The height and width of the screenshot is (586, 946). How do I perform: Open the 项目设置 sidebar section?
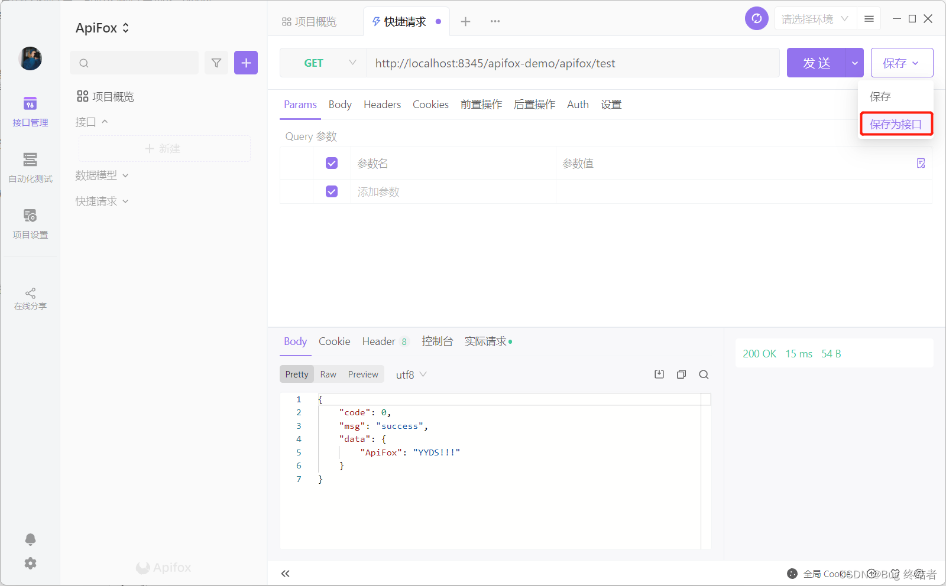pyautogui.click(x=30, y=224)
